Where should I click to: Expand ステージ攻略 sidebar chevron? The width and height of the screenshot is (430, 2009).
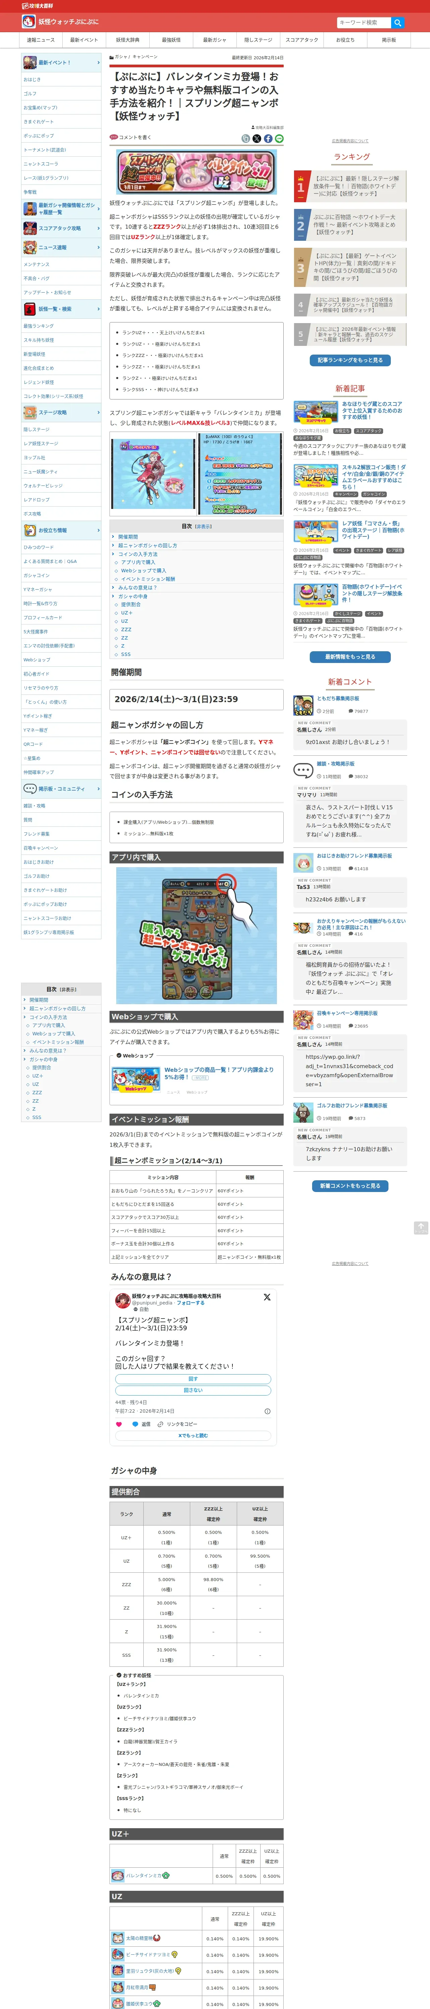(98, 413)
